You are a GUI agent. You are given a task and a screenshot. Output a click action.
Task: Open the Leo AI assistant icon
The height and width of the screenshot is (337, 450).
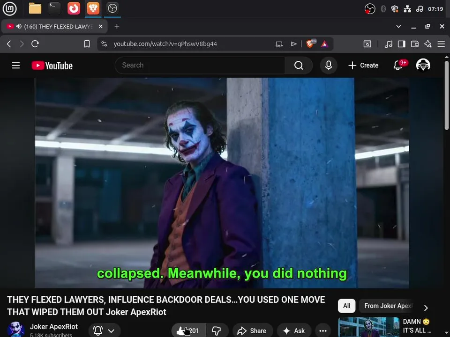(428, 44)
